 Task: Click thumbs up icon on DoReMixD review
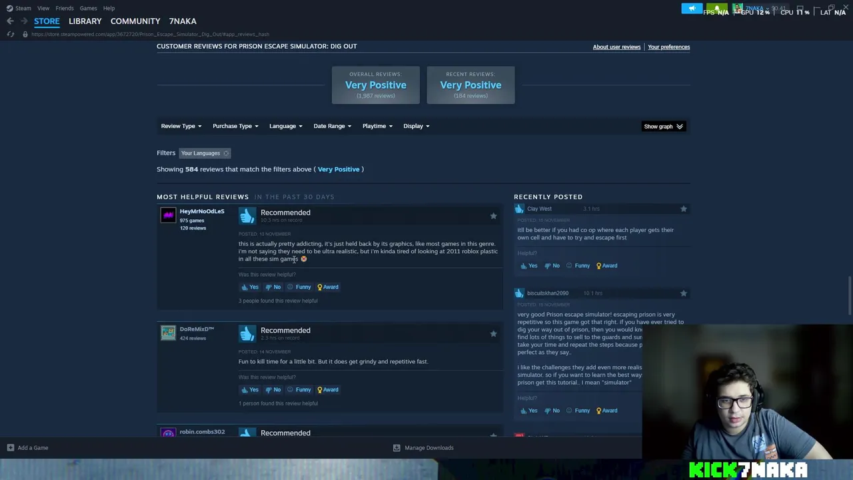point(247,333)
